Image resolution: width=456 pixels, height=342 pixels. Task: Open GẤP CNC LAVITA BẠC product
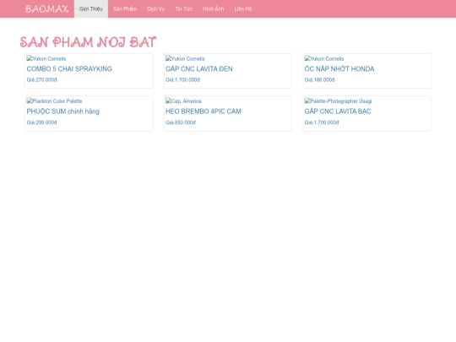[x=338, y=111]
